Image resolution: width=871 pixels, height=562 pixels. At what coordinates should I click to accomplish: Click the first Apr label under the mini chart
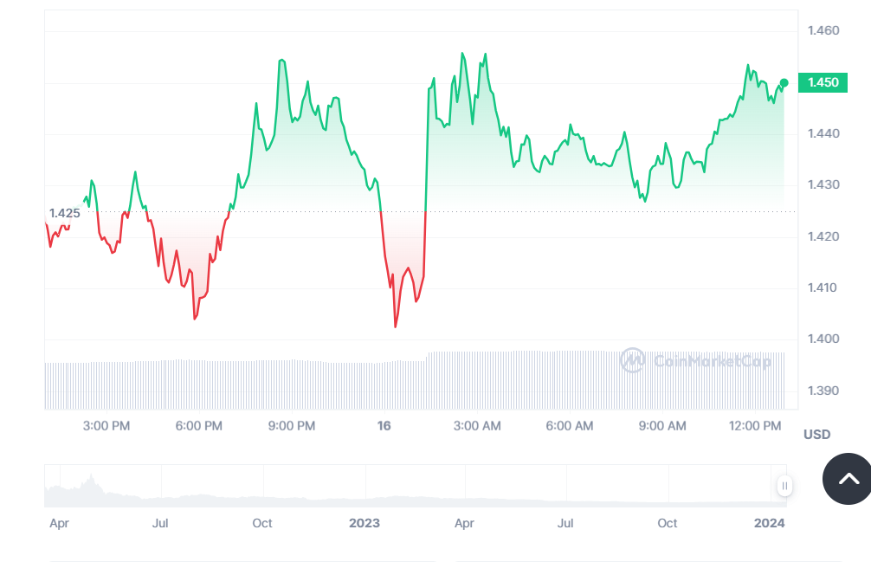[x=60, y=523]
